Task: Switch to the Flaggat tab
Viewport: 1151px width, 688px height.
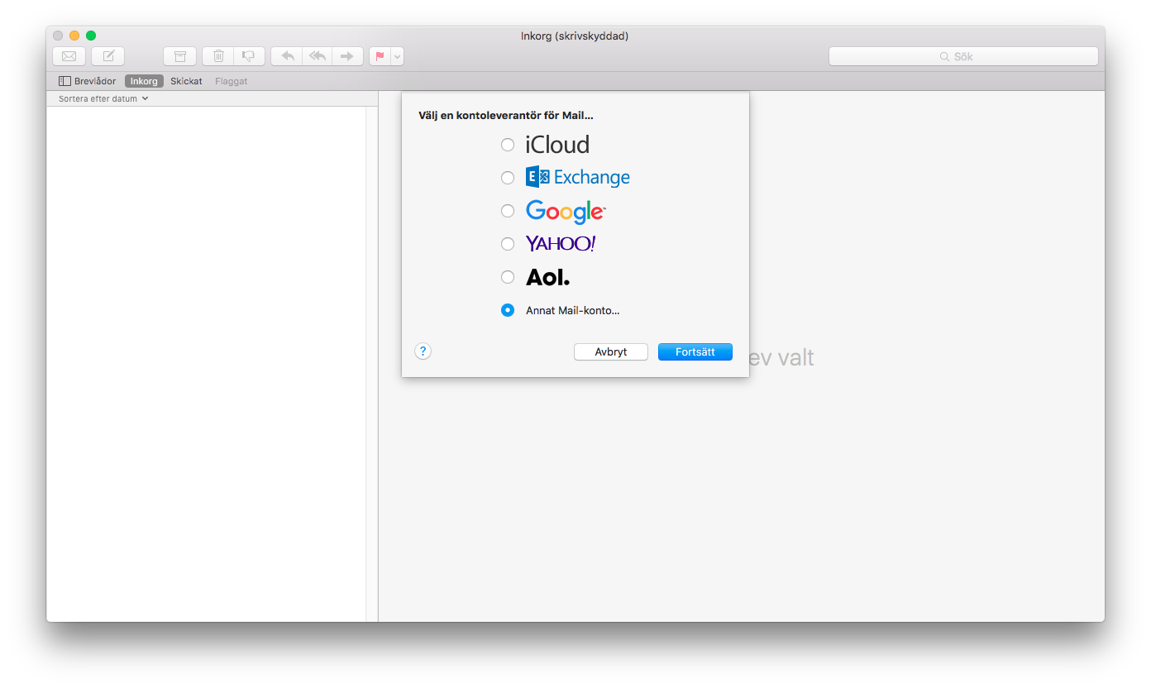Action: click(x=232, y=81)
